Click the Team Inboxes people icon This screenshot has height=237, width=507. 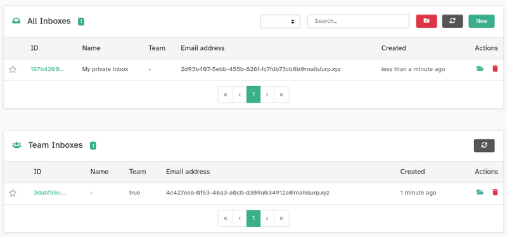(16, 145)
